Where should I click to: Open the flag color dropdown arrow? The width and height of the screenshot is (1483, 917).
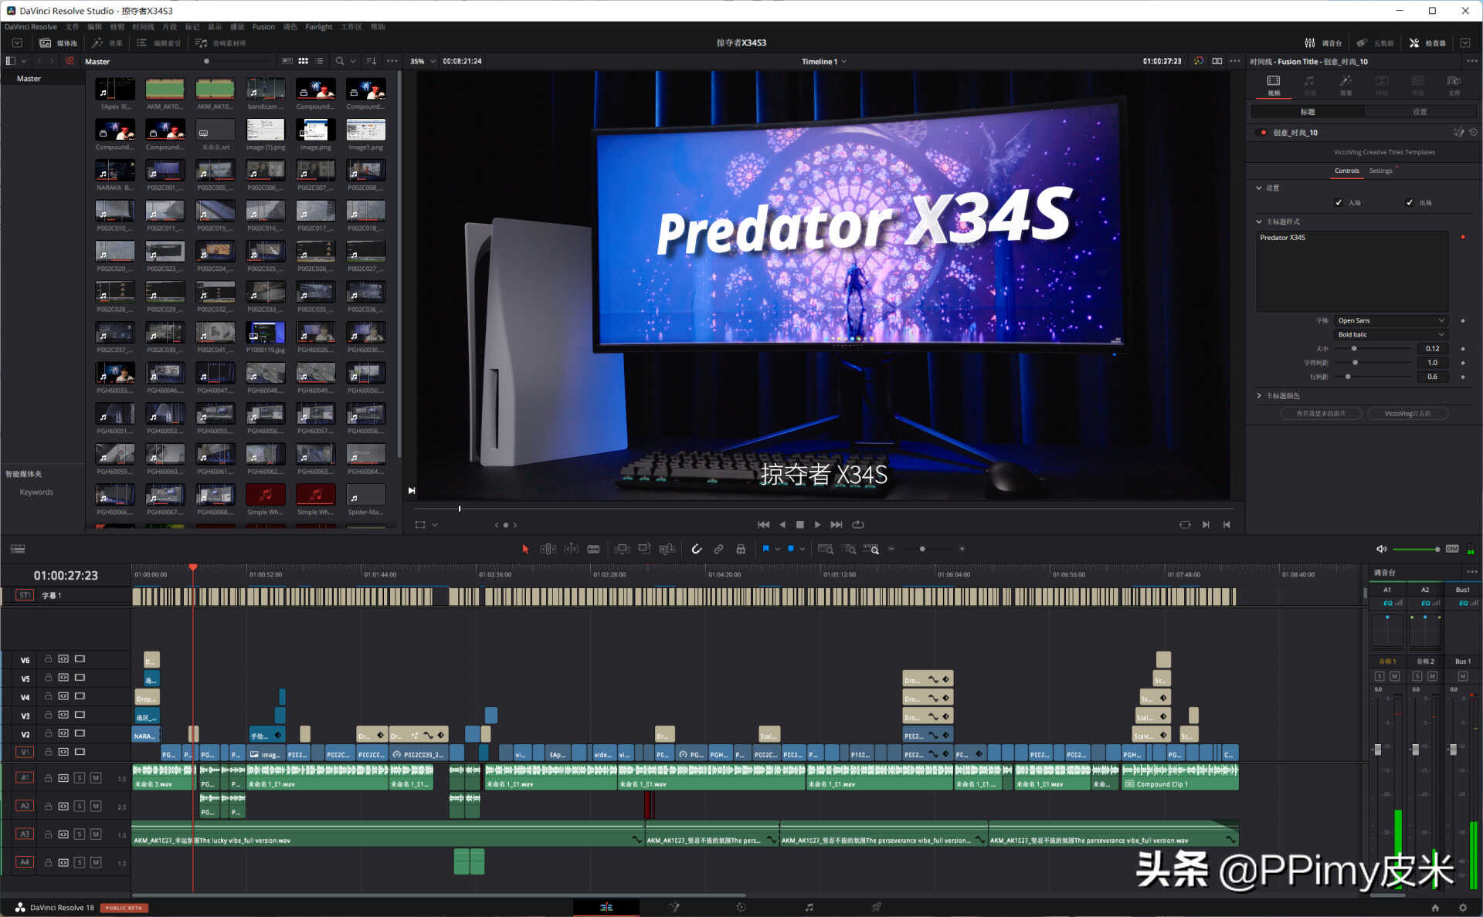pos(777,549)
